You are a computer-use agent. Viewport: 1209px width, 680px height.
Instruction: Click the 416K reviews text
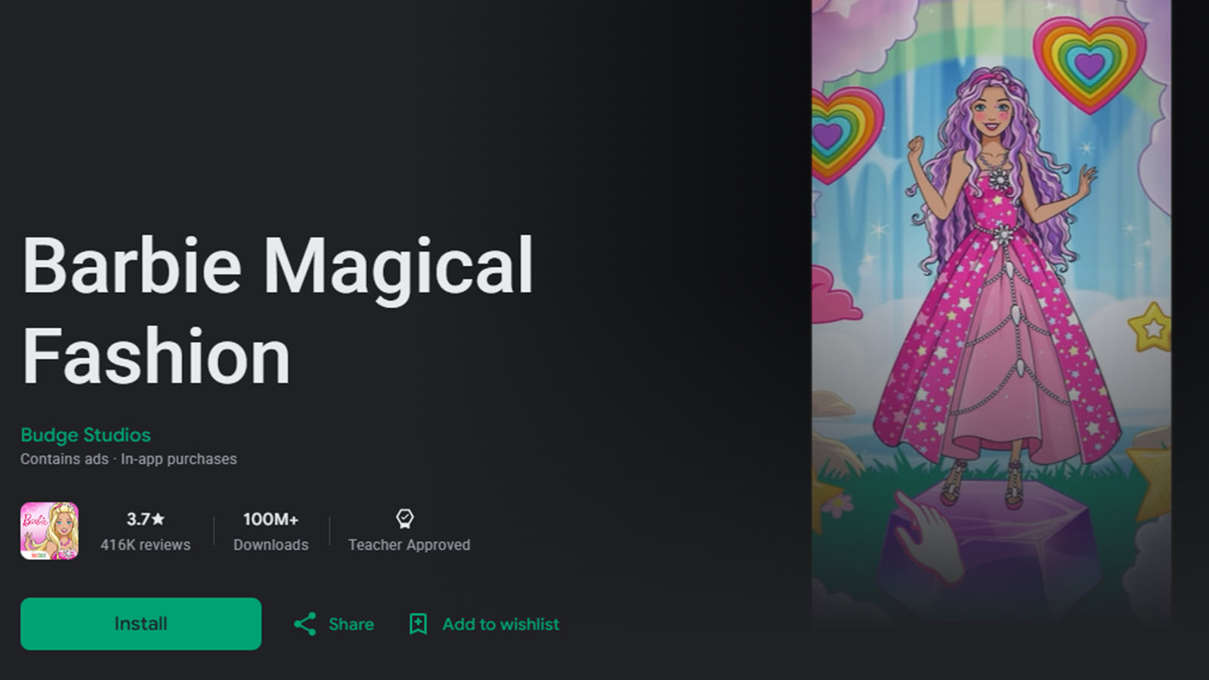click(145, 545)
